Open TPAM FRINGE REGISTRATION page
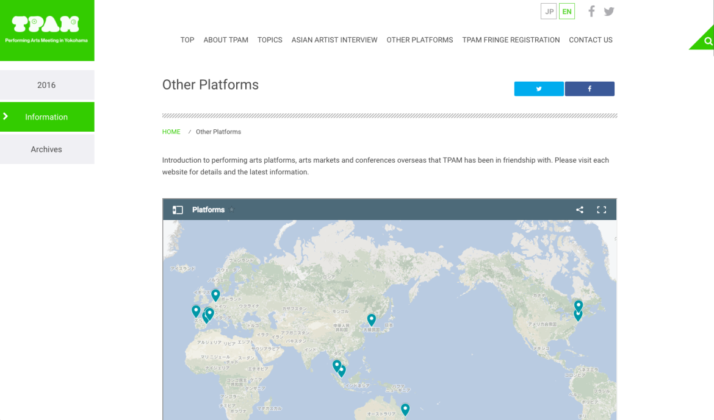This screenshot has width=714, height=420. [511, 40]
